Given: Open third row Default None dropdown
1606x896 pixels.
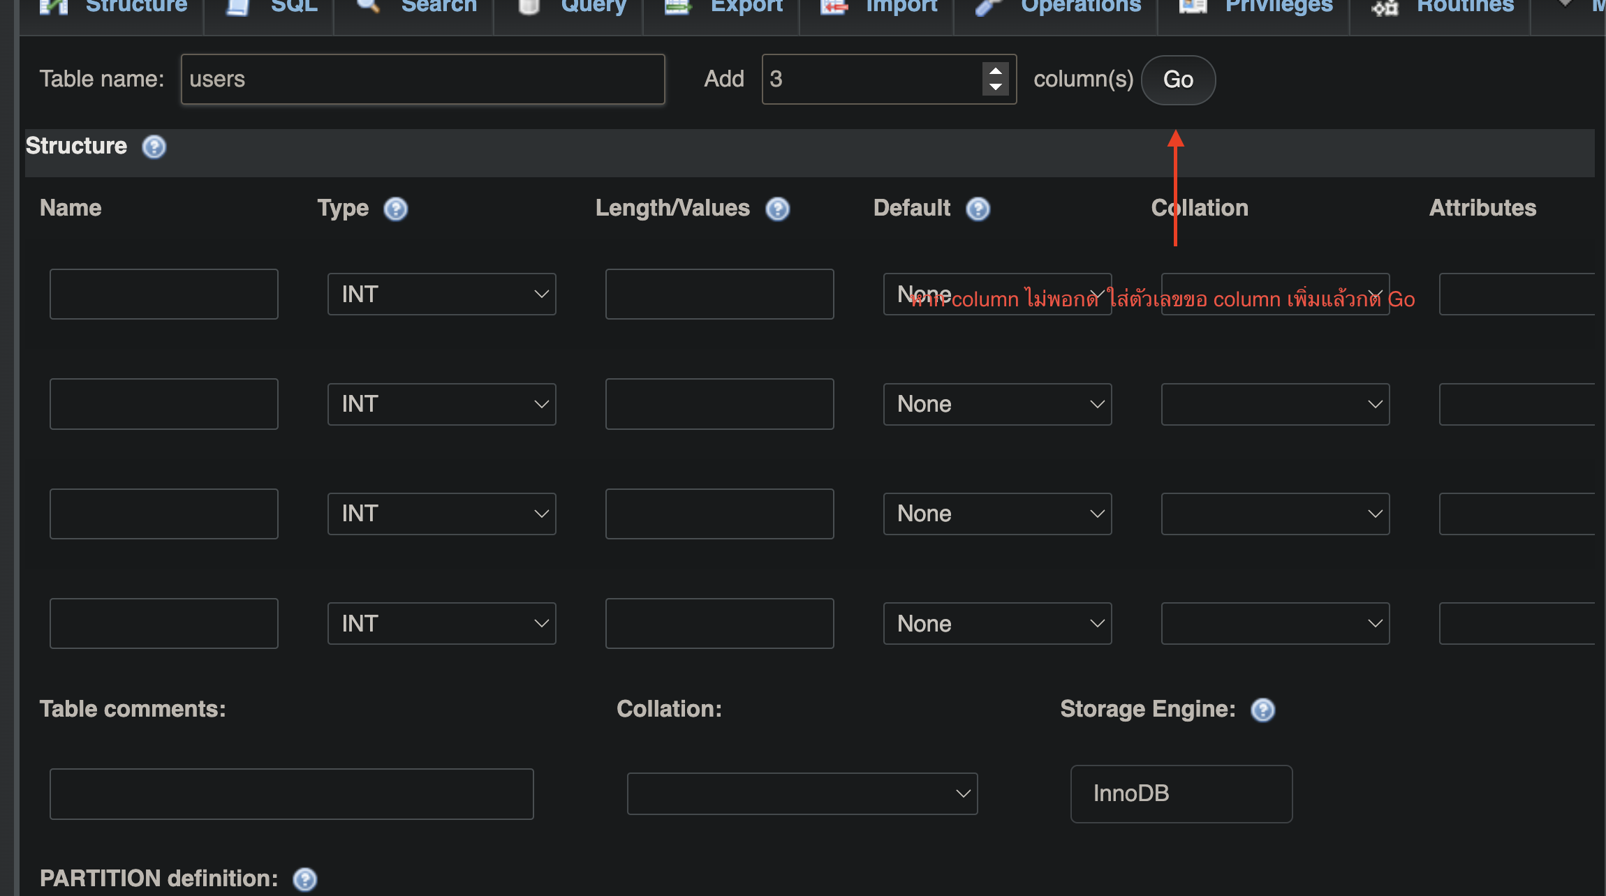Looking at the screenshot, I should click(x=998, y=514).
